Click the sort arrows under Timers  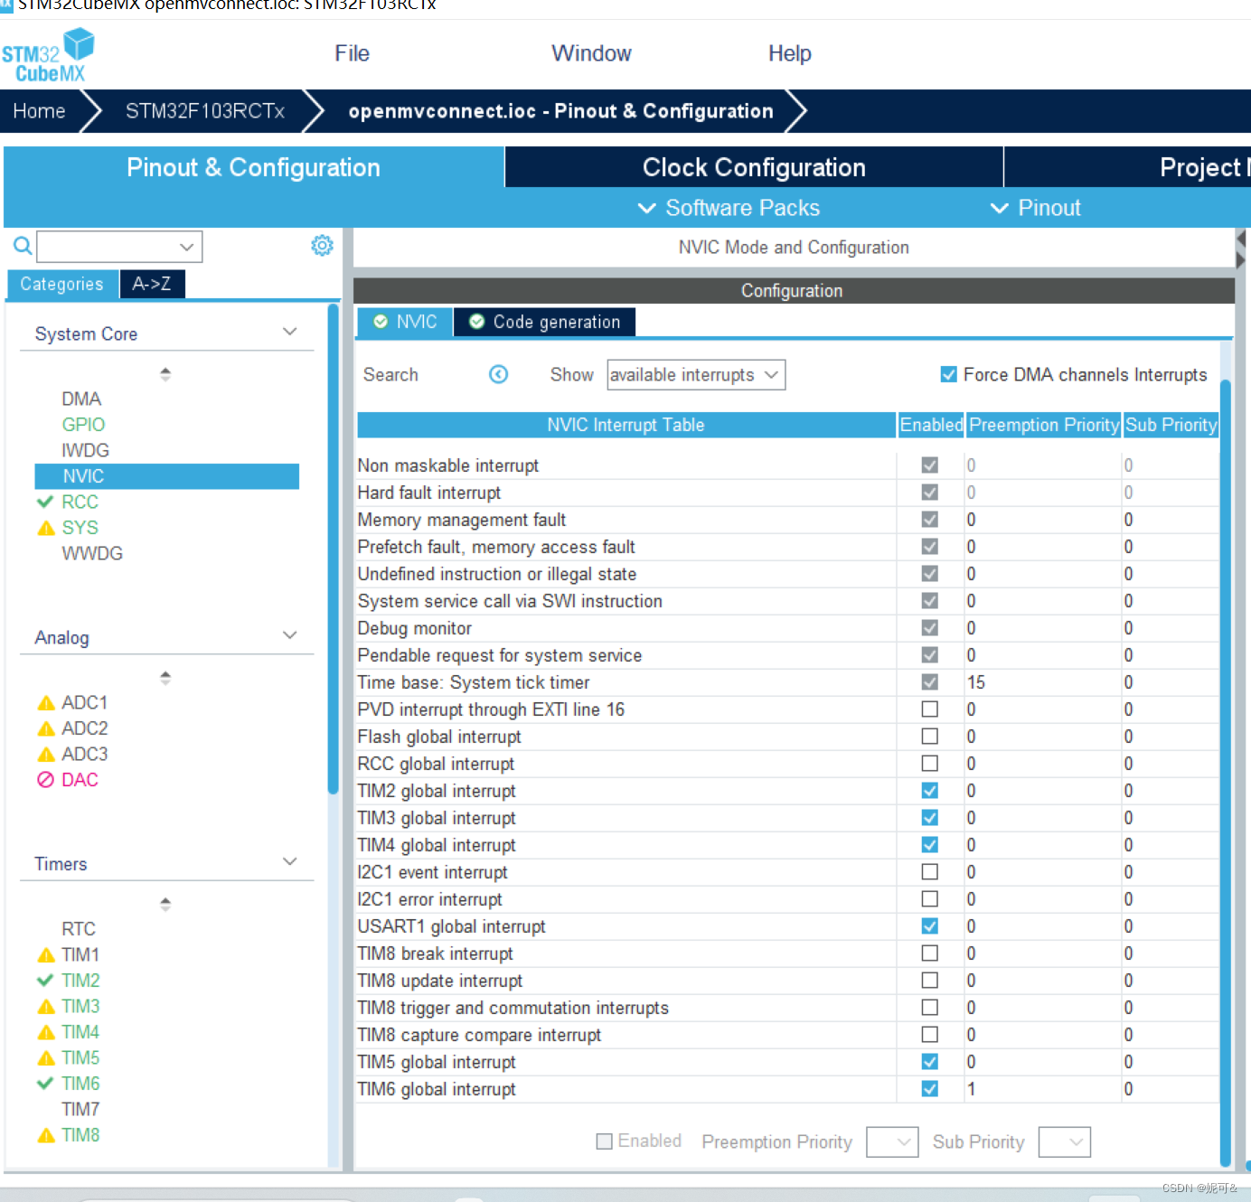click(165, 903)
